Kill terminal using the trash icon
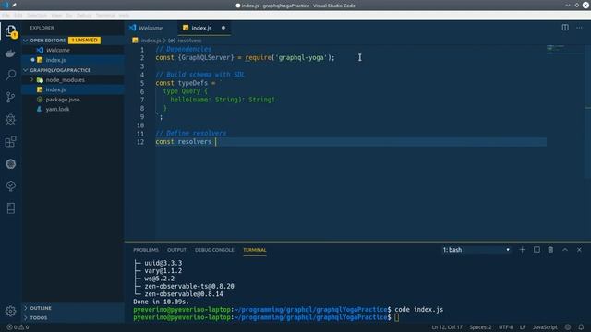This screenshot has height=332, width=591. (550, 250)
